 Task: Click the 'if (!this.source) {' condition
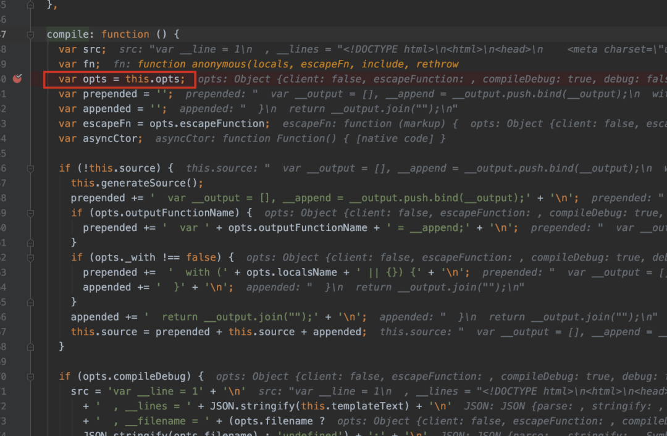(x=116, y=169)
